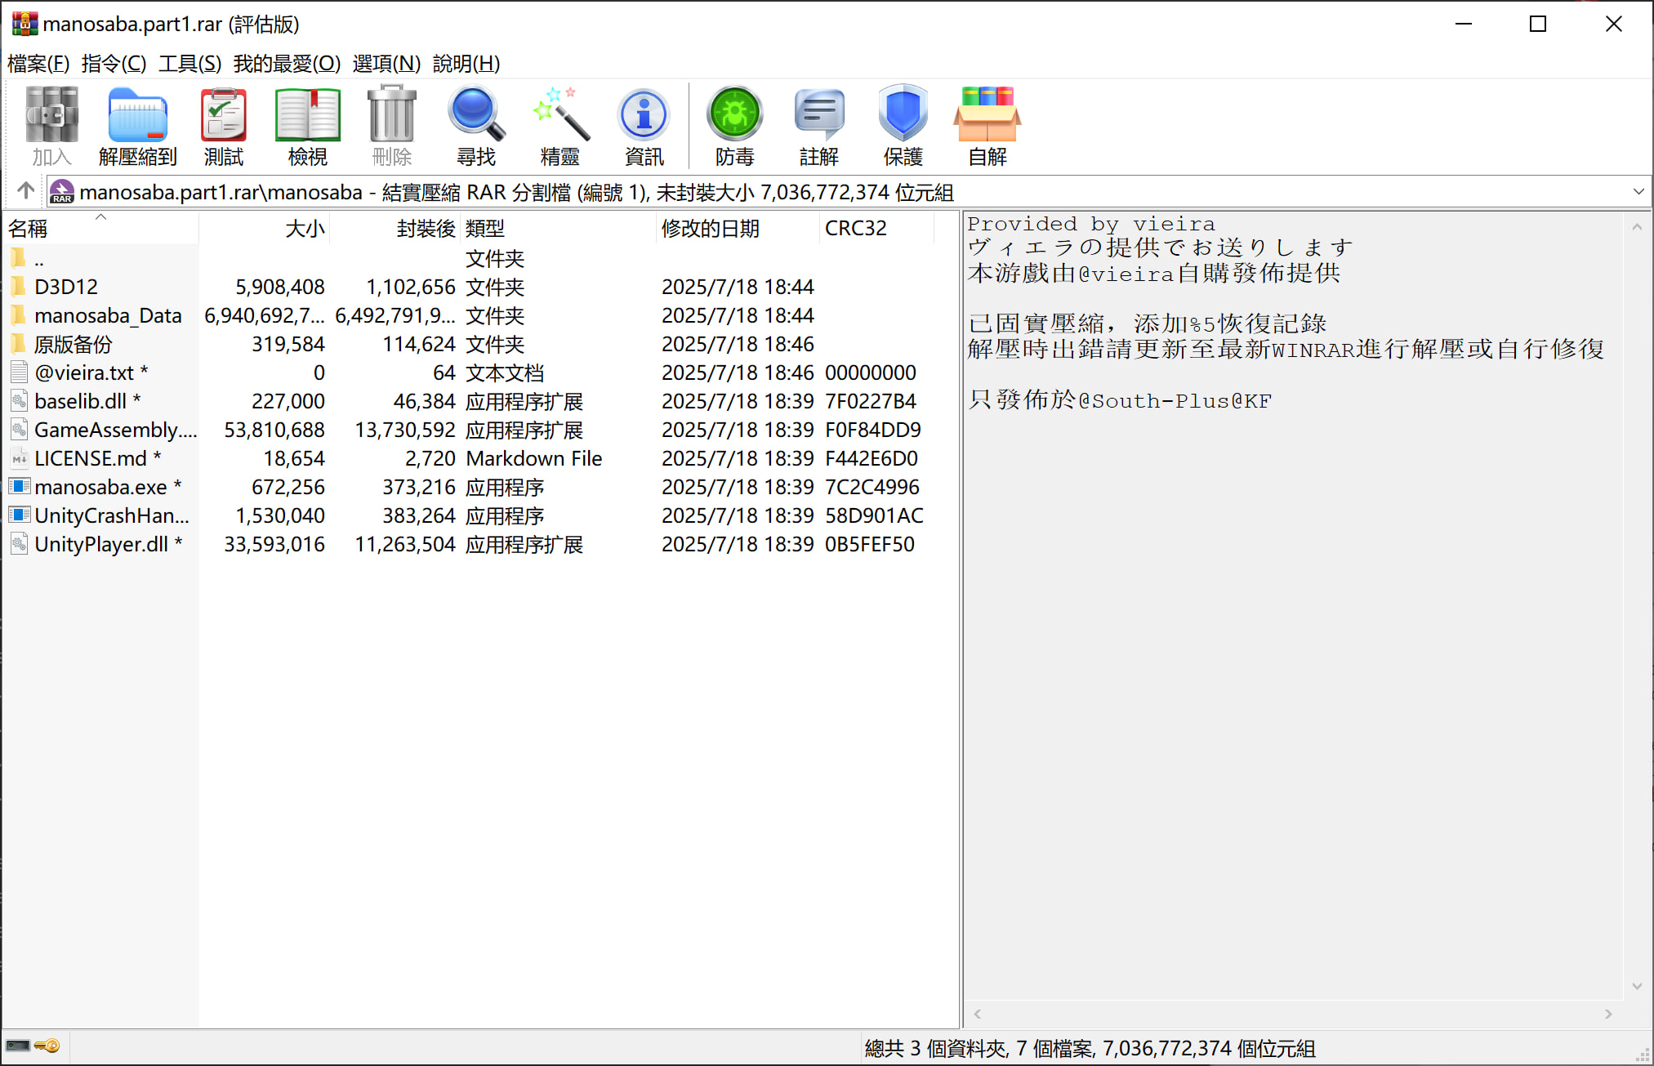The height and width of the screenshot is (1066, 1654).
Task: Sort by the Name (名稱) column header
Action: click(29, 229)
